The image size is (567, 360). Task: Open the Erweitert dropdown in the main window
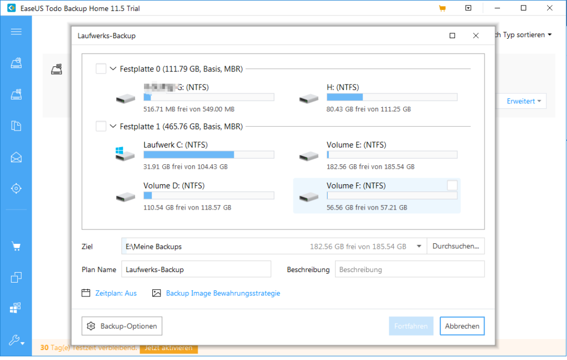524,101
